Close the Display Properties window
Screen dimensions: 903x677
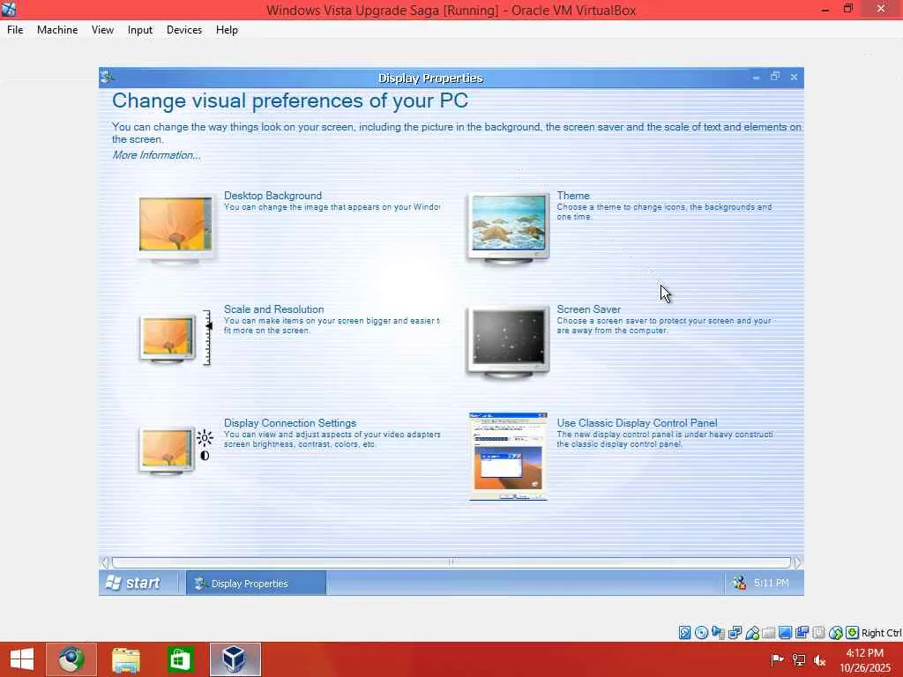[795, 77]
